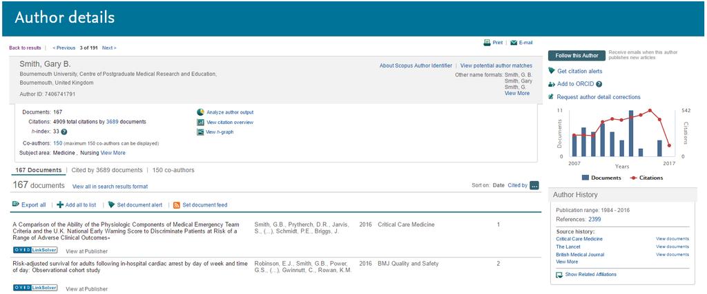Click View citation overview link
Viewport: 707px width, 294px height.
pos(229,123)
